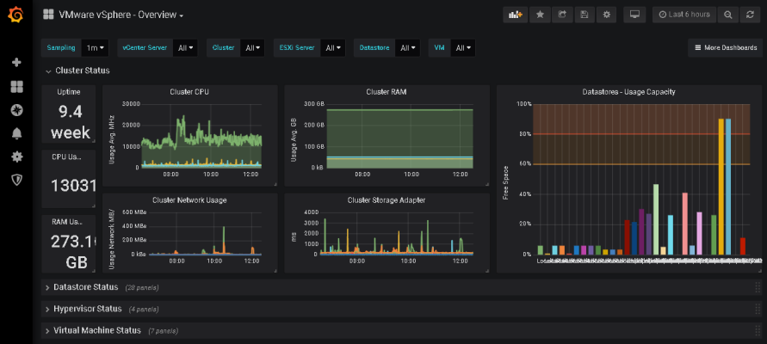This screenshot has width=767, height=344.
Task: Collapse the Cluster Status row
Action: tap(77, 71)
